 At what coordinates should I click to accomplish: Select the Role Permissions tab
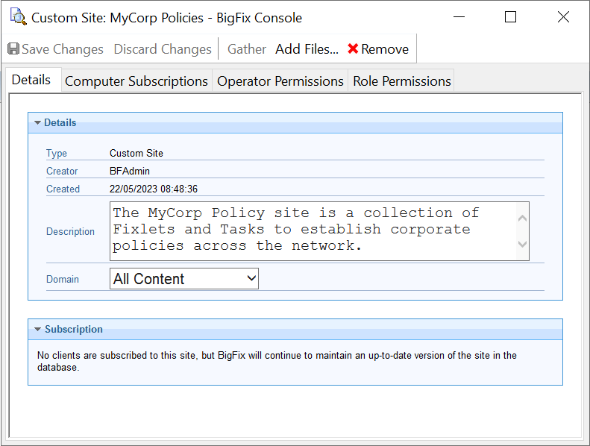[x=402, y=81]
